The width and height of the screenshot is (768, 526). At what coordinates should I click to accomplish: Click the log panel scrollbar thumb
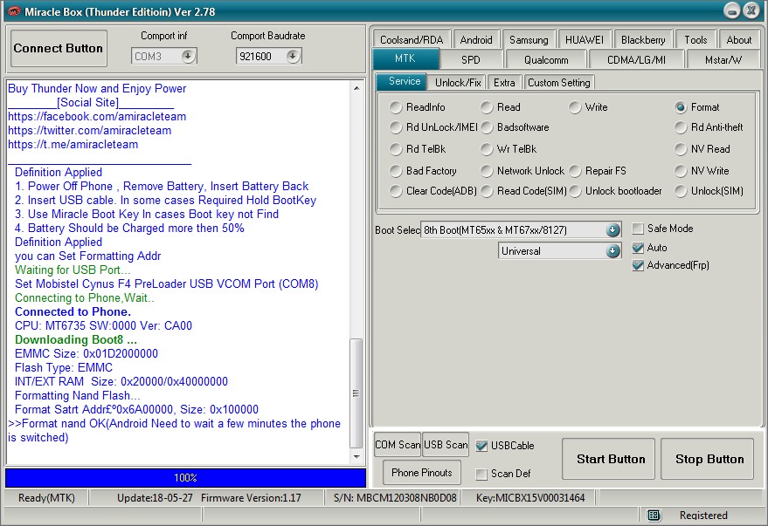[x=356, y=393]
